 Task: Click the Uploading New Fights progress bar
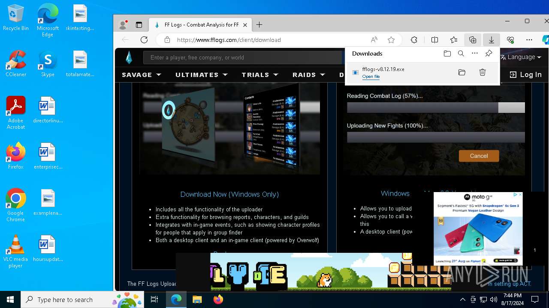tap(436, 137)
